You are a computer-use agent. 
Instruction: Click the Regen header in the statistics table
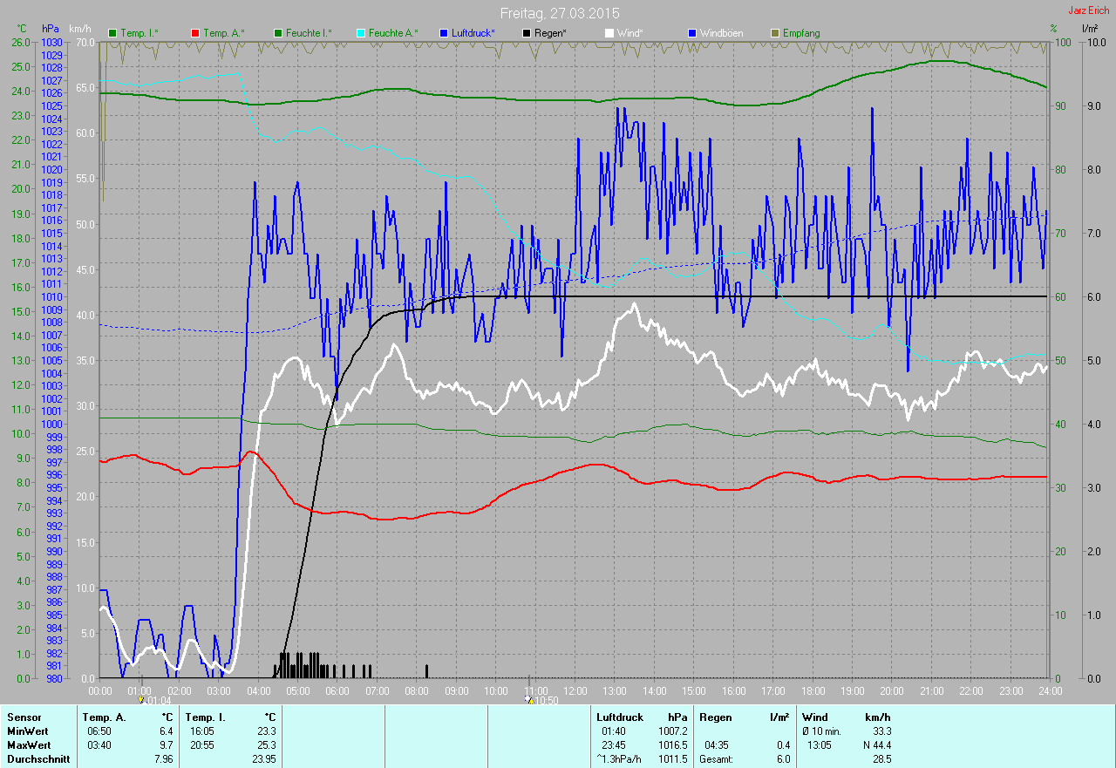(x=714, y=717)
